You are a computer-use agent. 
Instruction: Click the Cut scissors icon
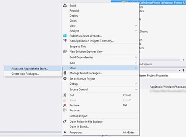[x=65, y=95]
